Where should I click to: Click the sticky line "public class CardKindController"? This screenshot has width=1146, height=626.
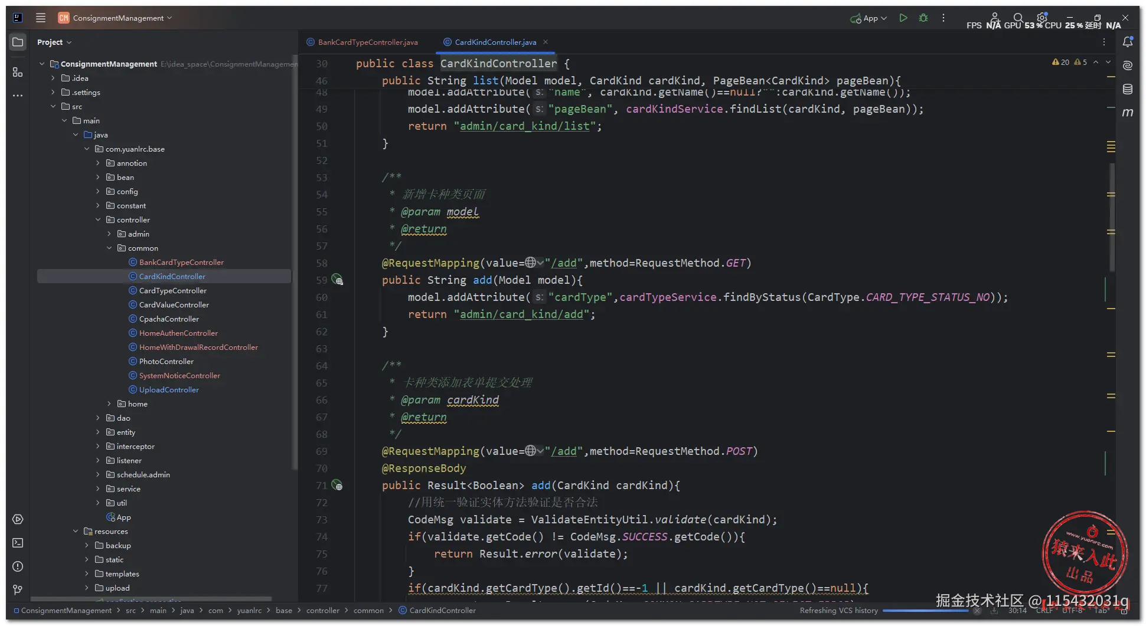pyautogui.click(x=462, y=63)
